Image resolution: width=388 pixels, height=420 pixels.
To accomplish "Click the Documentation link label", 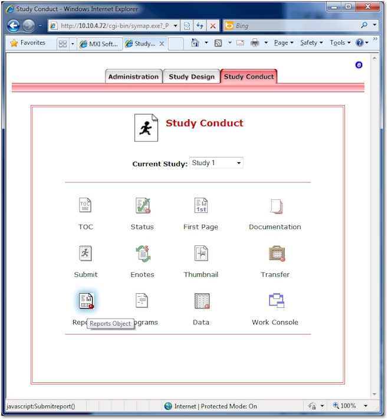I will (275, 227).
